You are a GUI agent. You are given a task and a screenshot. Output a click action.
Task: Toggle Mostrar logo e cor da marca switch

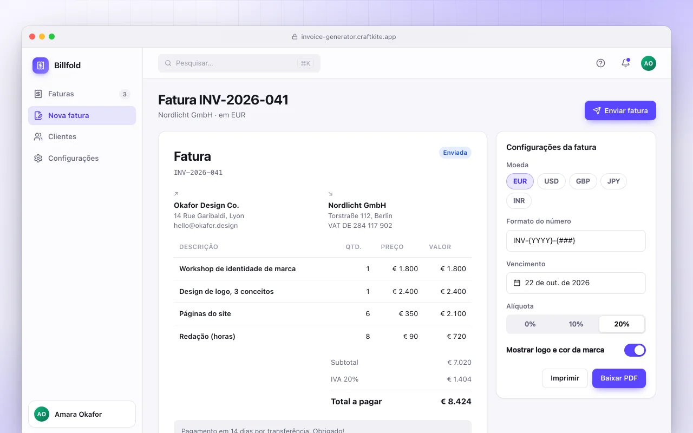[635, 350]
